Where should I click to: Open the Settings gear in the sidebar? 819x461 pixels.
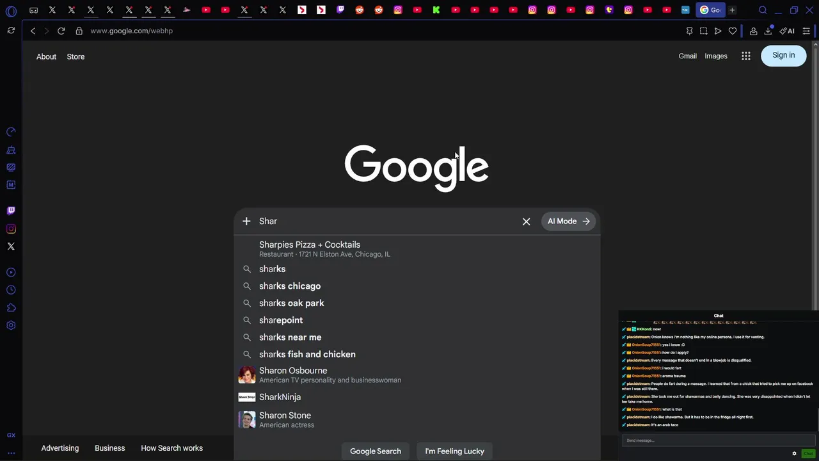click(11, 325)
